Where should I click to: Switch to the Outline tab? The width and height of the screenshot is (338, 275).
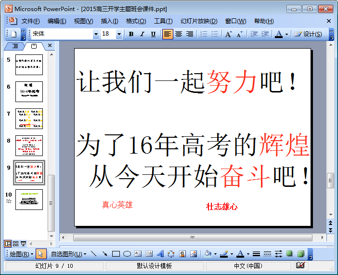click(x=15, y=46)
